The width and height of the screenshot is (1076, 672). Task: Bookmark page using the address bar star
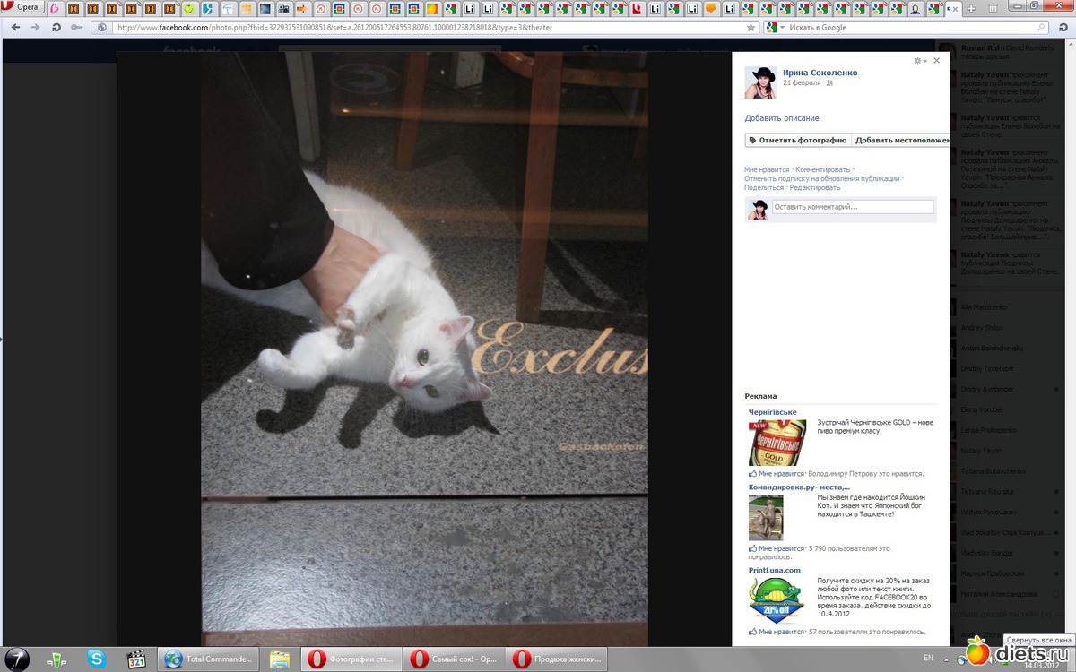pyautogui.click(x=751, y=27)
